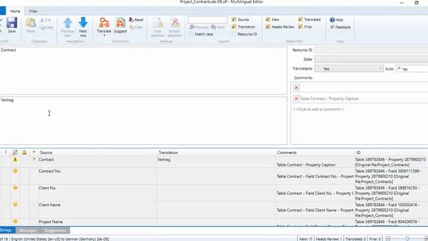Delete Table Contract Property Caption comment
428x241 pixels.
(296, 98)
